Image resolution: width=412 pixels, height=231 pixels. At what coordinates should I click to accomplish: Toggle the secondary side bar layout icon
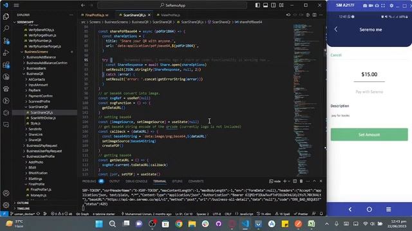[x=273, y=5]
